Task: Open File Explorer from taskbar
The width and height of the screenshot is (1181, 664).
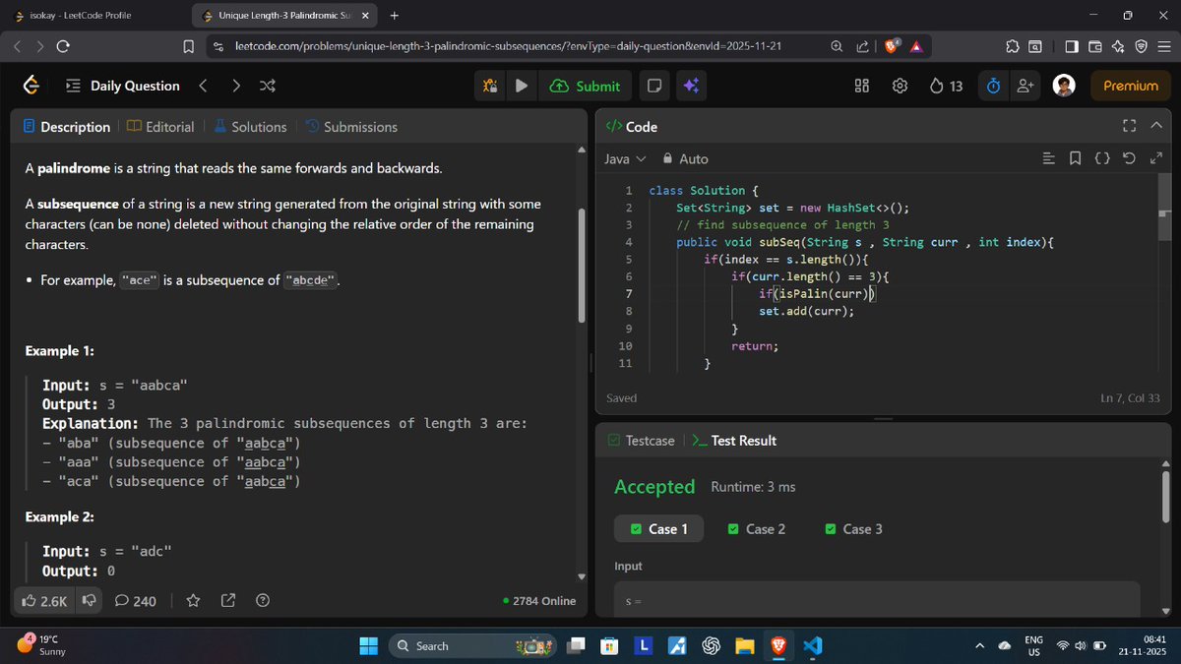Action: click(744, 646)
